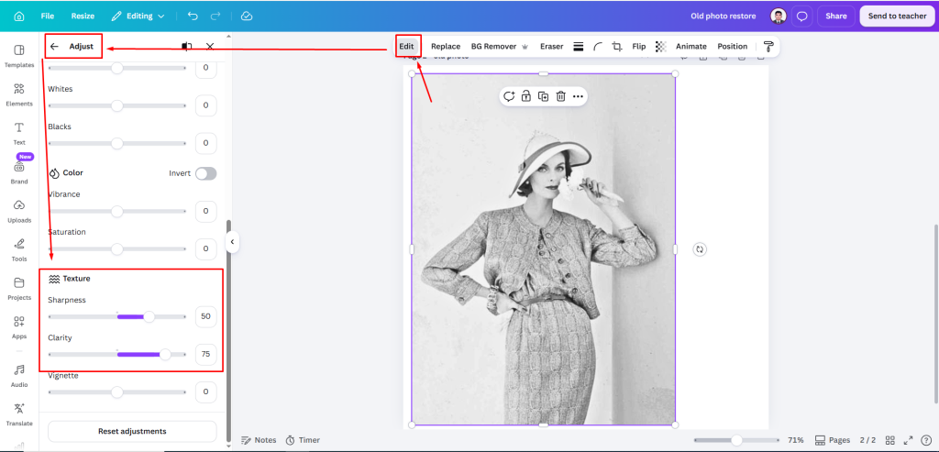Undo the last action

click(x=193, y=17)
